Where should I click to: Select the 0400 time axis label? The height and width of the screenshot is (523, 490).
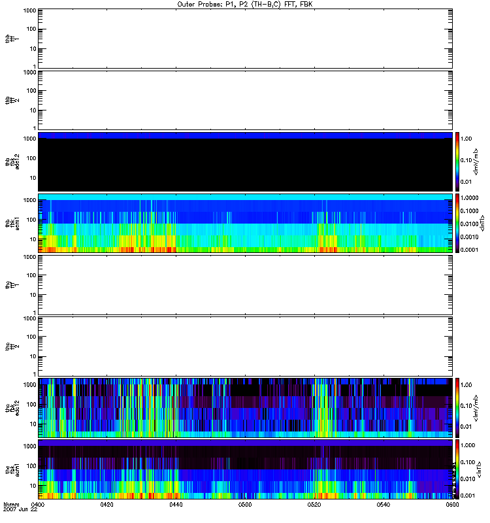click(x=38, y=504)
